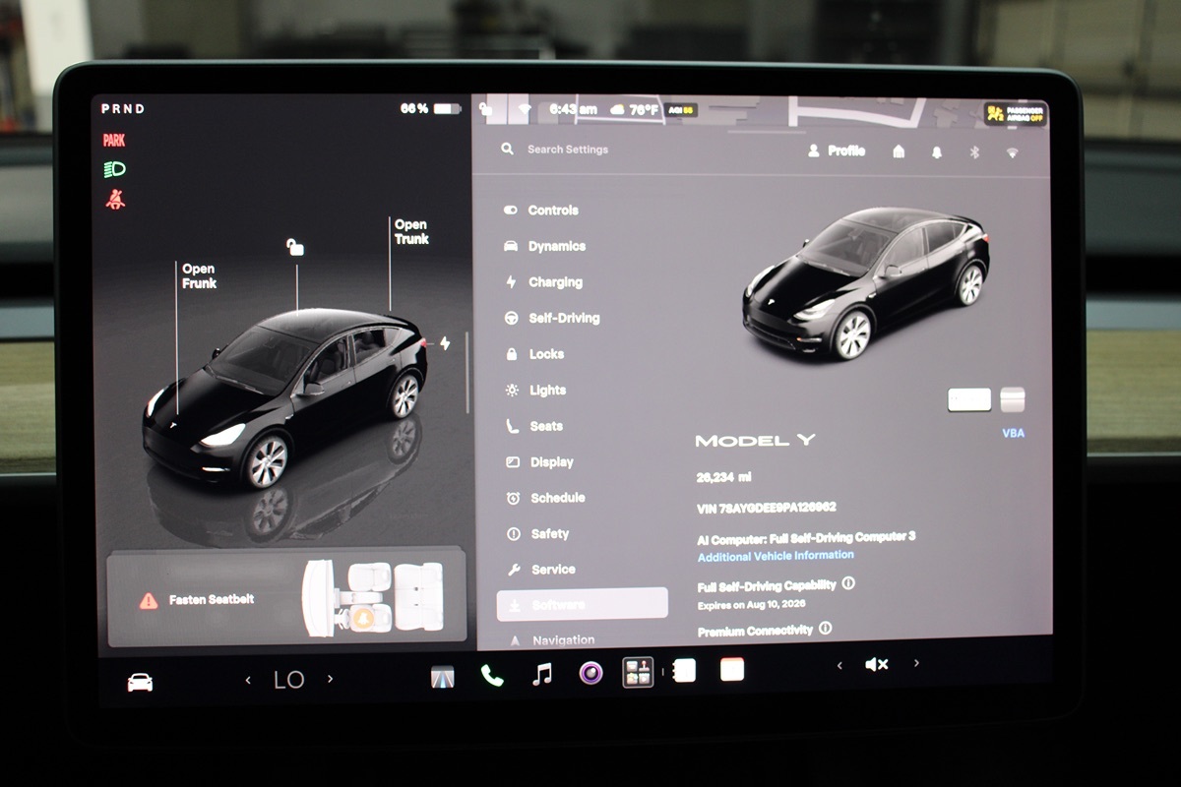
Task: Tap the VBA link under swatches
Action: pyautogui.click(x=1013, y=433)
